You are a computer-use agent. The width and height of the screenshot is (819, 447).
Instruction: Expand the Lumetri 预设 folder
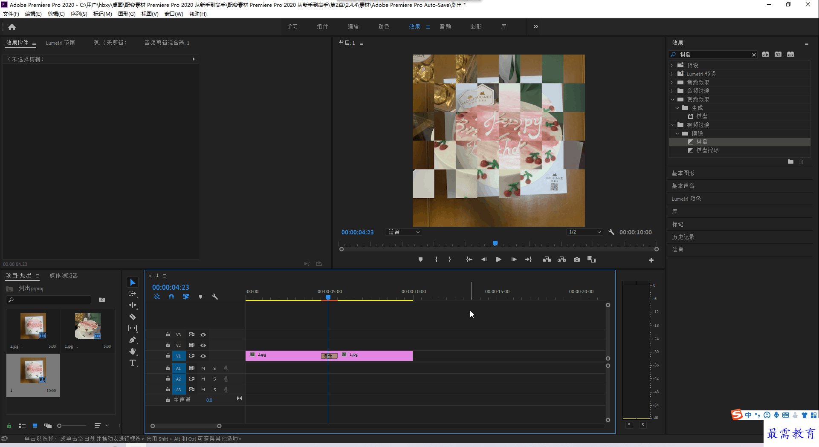point(672,74)
